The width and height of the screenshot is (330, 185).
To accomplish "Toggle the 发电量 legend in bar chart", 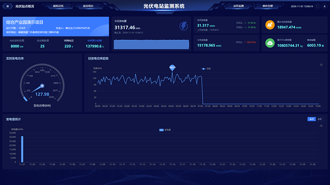I will point(165,130).
